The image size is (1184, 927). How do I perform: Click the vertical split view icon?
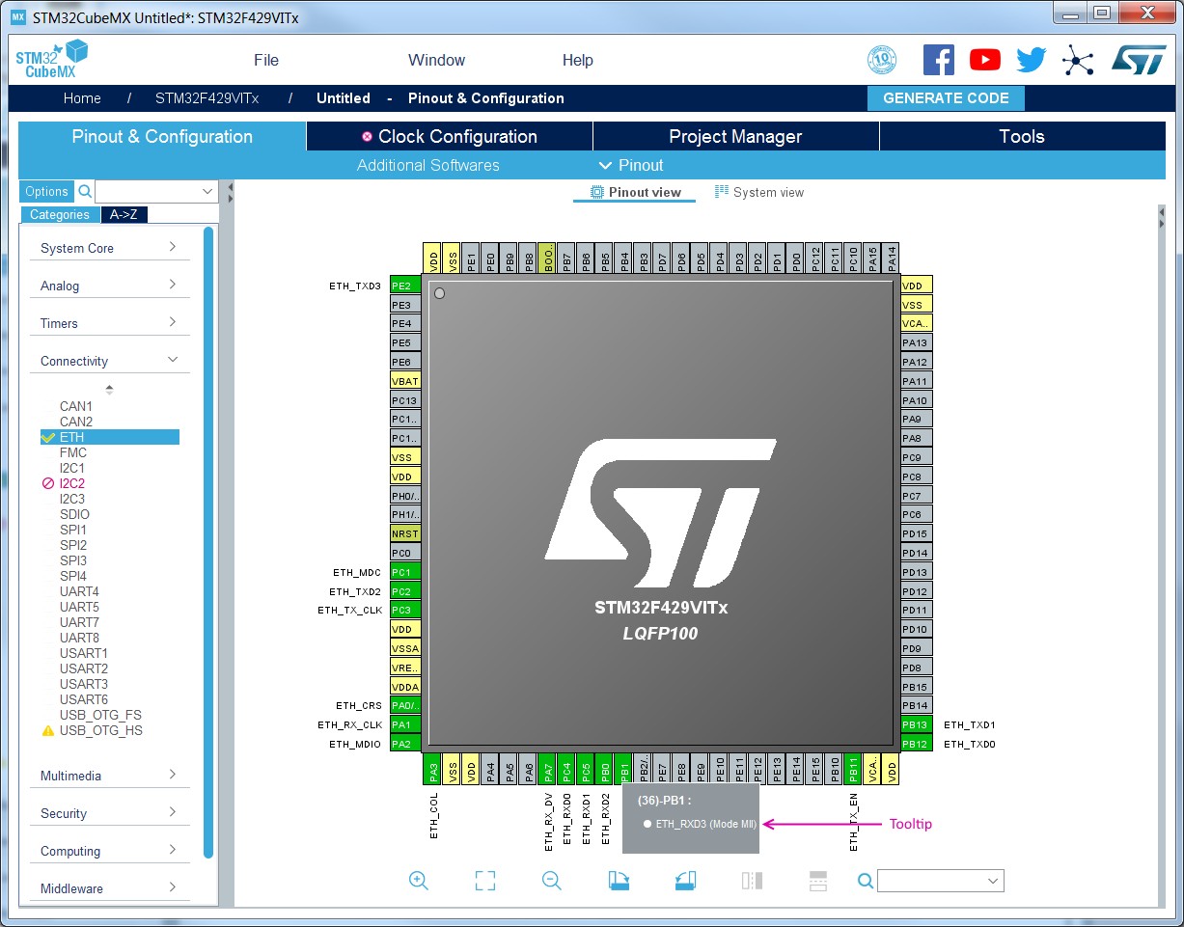(x=753, y=880)
